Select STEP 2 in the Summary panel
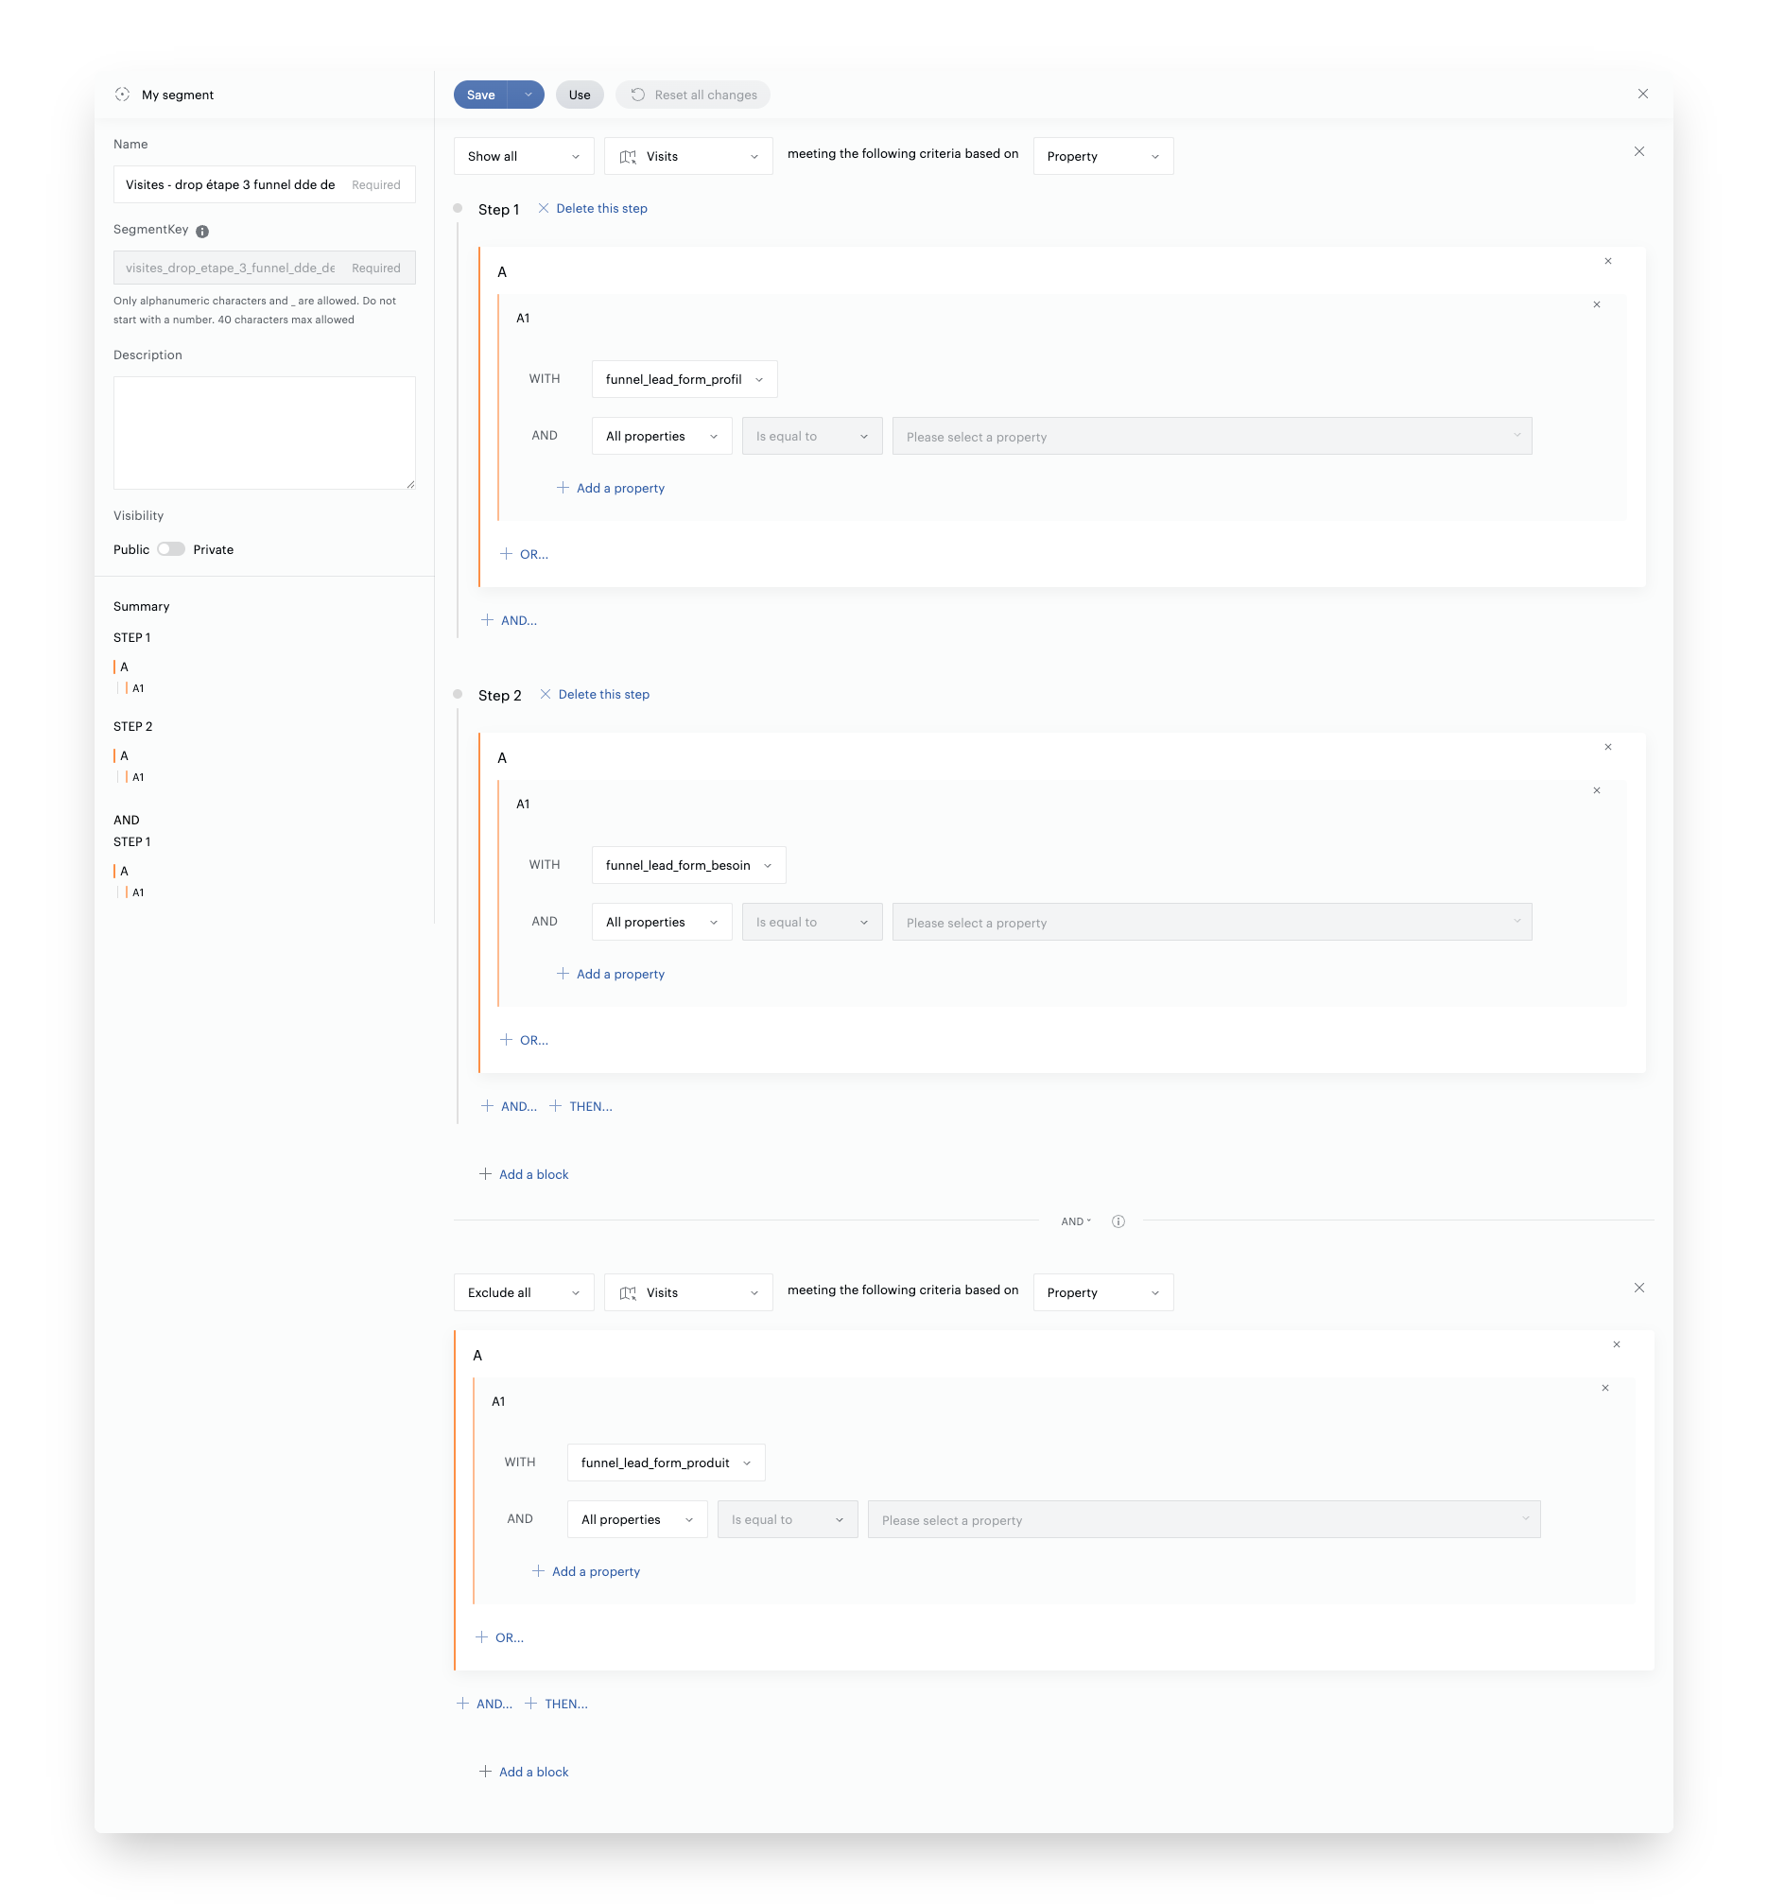The height and width of the screenshot is (1904, 1768). pyautogui.click(x=133, y=726)
